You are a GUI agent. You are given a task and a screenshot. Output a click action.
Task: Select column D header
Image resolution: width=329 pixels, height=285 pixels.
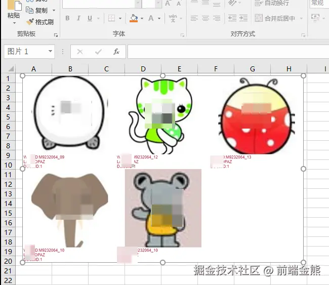[143, 69]
